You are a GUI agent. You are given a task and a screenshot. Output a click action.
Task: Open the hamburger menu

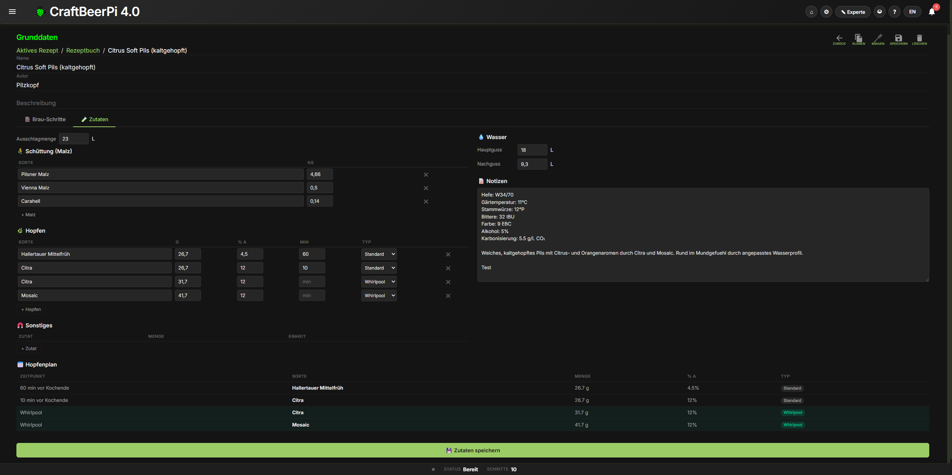pyautogui.click(x=12, y=12)
